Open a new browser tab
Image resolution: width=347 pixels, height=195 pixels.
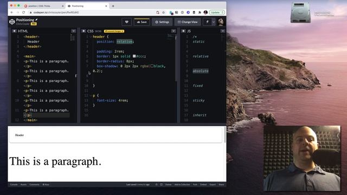pyautogui.click(x=113, y=6)
